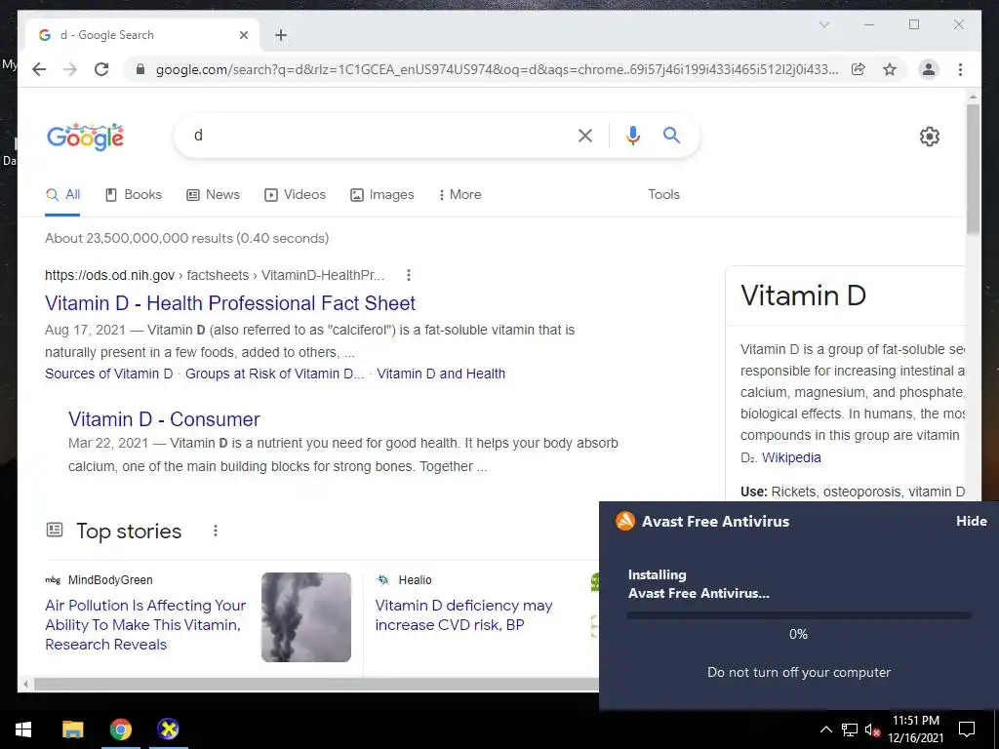The width and height of the screenshot is (999, 749).
Task: Expand the More search filters menu
Action: [460, 195]
